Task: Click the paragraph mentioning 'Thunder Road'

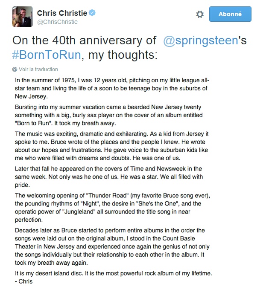Action: [112, 208]
